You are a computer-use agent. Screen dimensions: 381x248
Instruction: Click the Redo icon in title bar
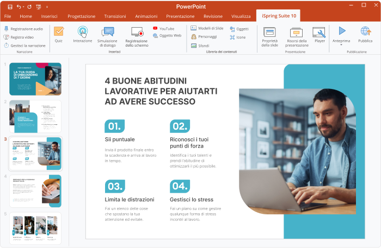coord(29,7)
